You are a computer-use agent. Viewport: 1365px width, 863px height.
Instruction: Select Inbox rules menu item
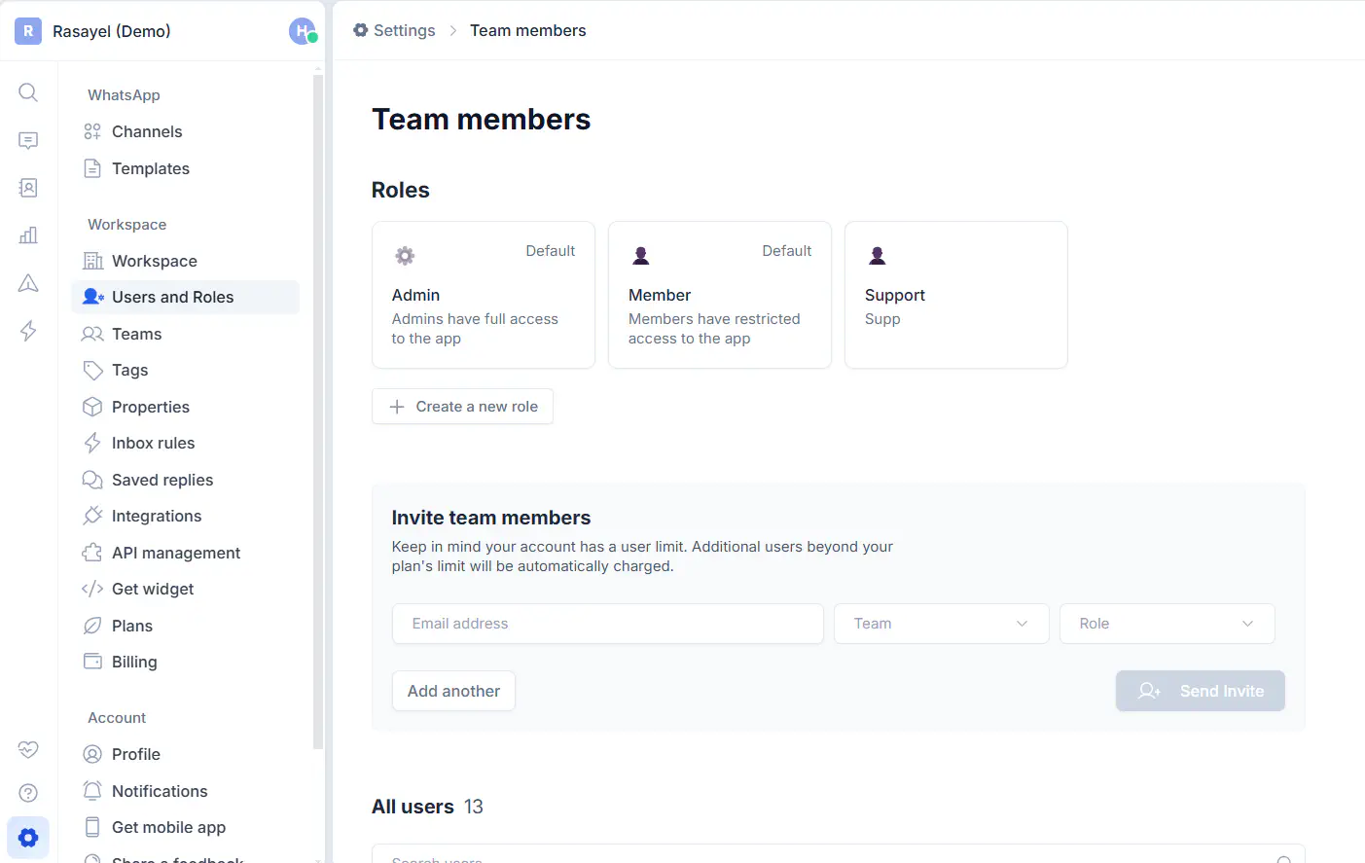click(x=153, y=443)
